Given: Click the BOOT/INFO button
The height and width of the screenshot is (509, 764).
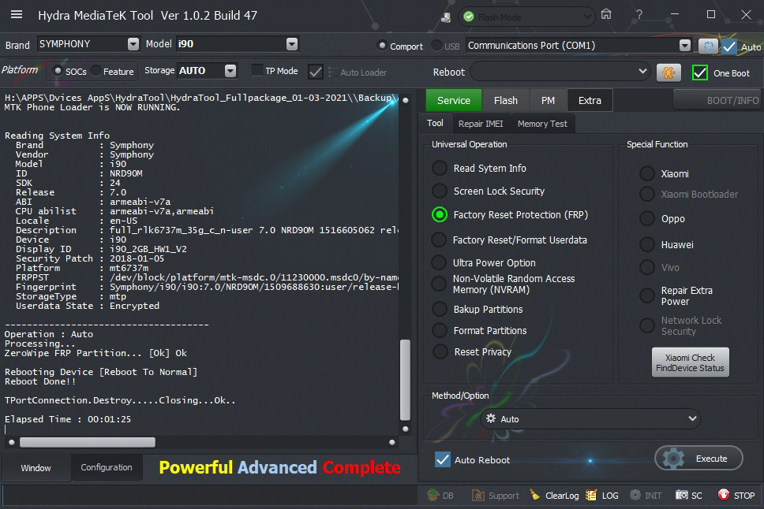Looking at the screenshot, I should tap(717, 100).
